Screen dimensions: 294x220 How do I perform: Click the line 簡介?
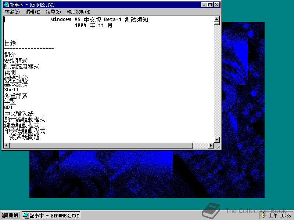click(10, 55)
